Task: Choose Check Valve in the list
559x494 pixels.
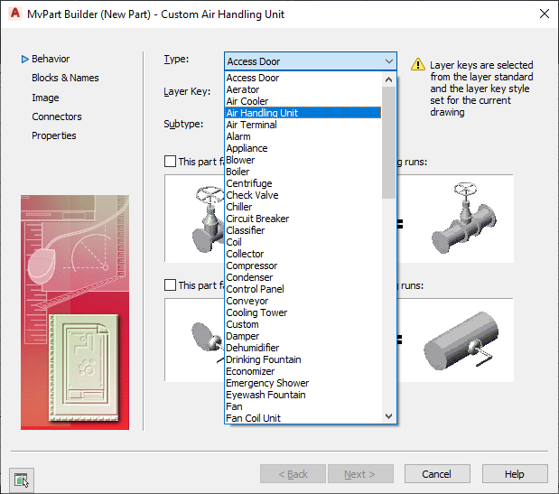Action: click(303, 195)
